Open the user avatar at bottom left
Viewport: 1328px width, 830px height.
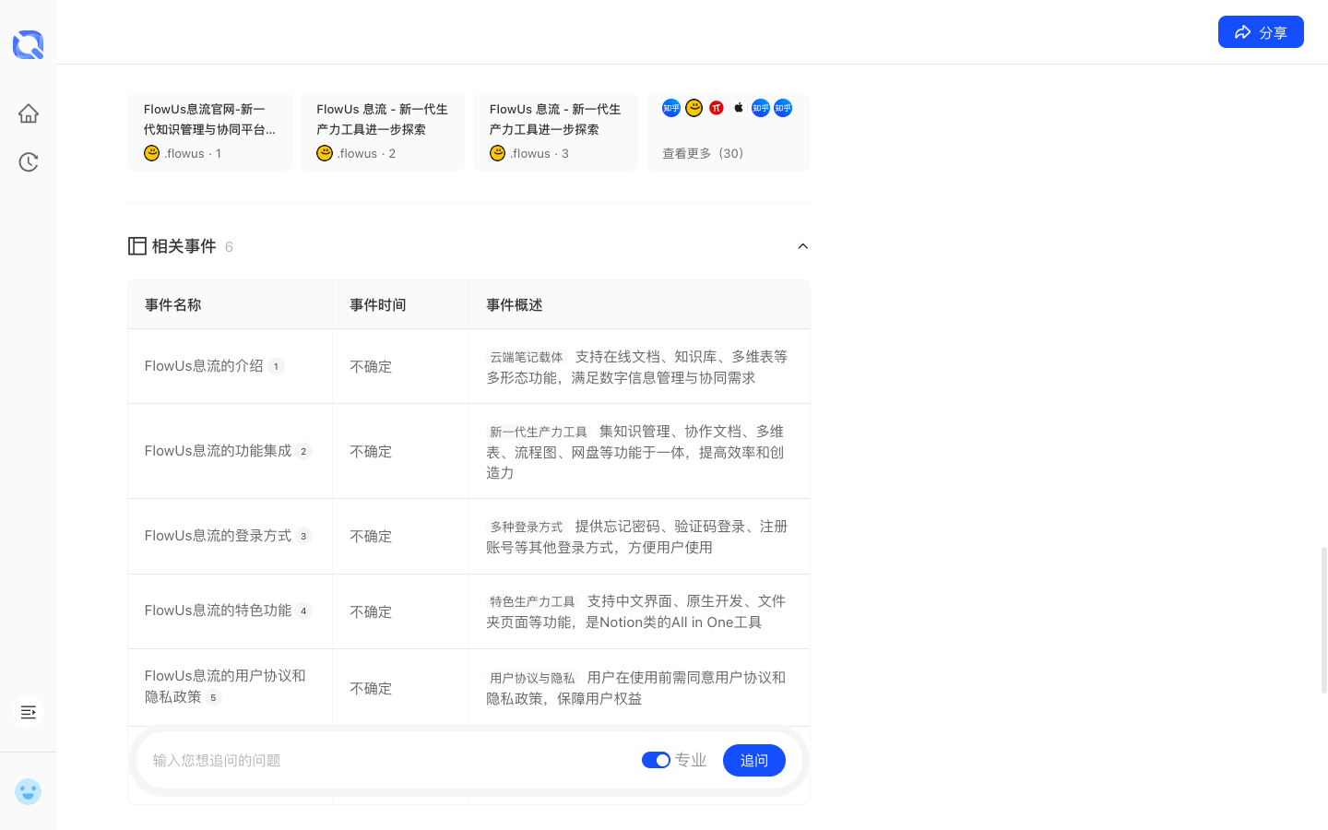point(29,791)
